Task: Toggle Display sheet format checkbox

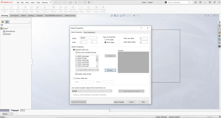Action: 76,74
